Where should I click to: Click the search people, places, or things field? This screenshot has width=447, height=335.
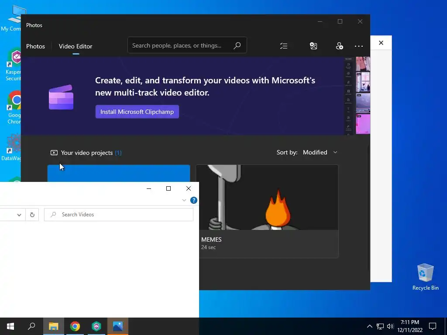point(187,45)
